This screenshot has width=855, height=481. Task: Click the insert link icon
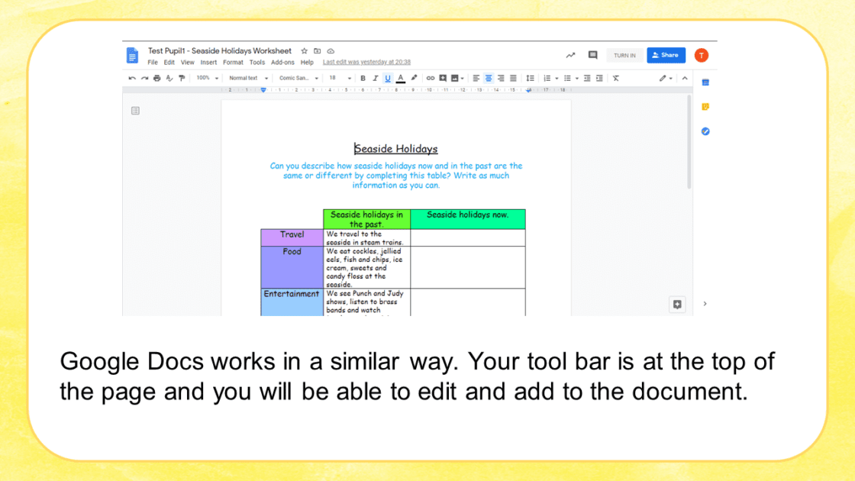[431, 78]
